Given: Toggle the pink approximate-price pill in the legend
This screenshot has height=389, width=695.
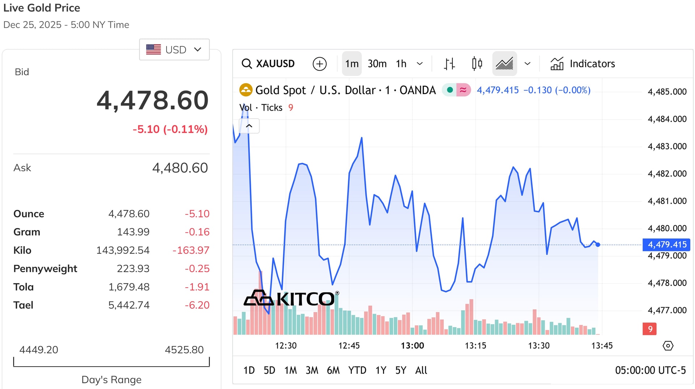Looking at the screenshot, I should (x=463, y=90).
